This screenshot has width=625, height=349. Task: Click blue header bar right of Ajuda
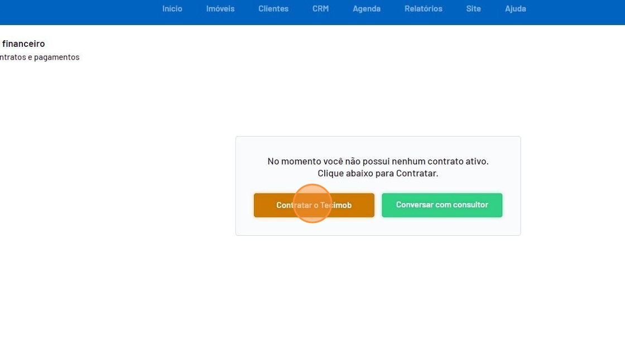[575, 11]
